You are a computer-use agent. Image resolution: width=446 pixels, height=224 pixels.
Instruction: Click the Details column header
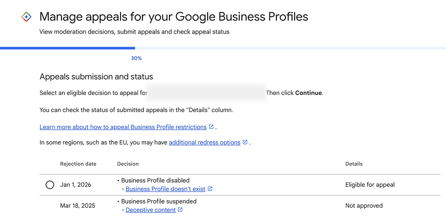tap(354, 164)
